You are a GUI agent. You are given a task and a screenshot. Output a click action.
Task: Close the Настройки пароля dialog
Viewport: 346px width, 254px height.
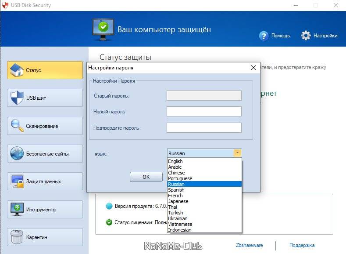(x=253, y=68)
